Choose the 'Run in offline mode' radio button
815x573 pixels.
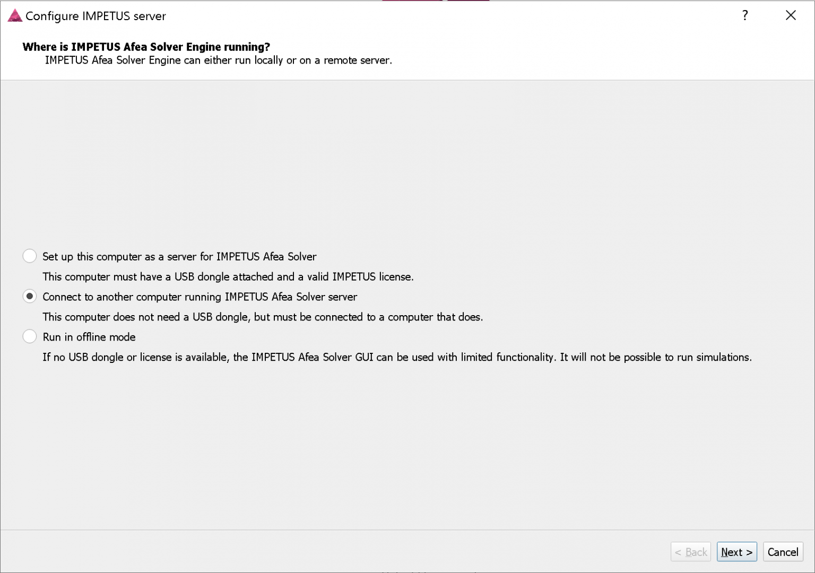pyautogui.click(x=30, y=337)
